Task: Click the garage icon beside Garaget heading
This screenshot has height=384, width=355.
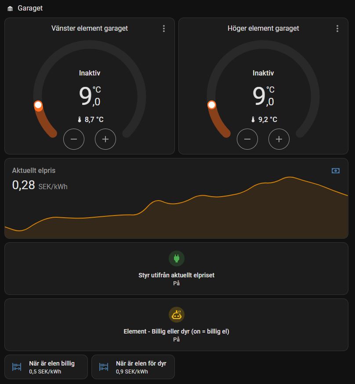Action: 10,9
